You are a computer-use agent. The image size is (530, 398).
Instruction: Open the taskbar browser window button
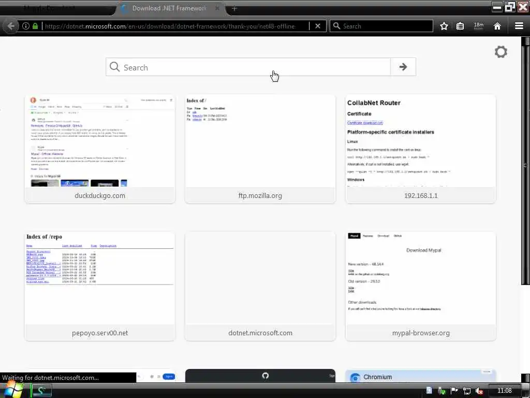point(41,391)
